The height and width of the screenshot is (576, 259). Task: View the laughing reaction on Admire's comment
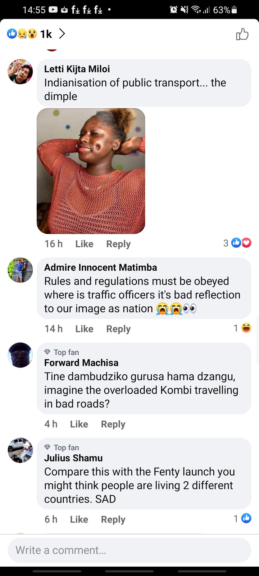pyautogui.click(x=242, y=328)
